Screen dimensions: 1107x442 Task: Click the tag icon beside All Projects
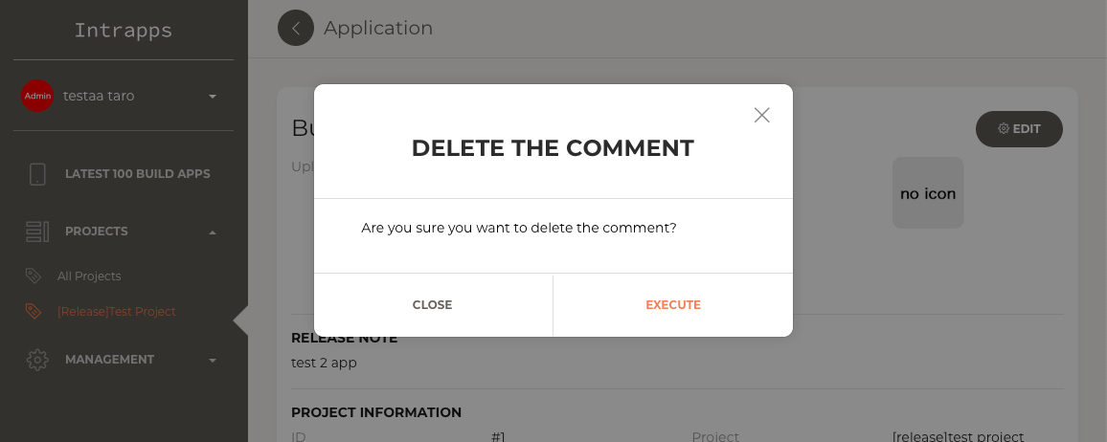[34, 276]
